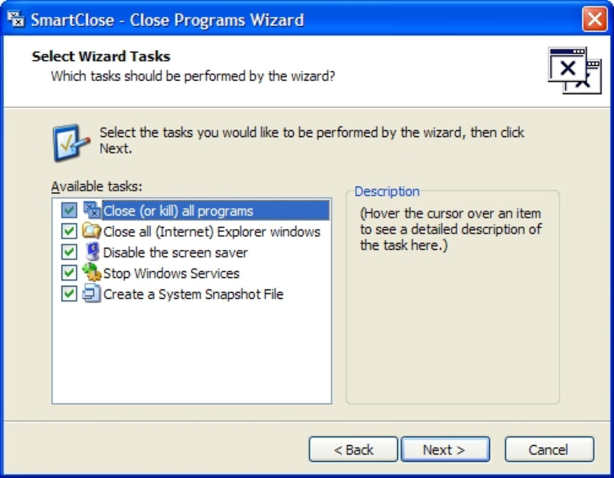Uncheck Close all (Internet) Explorer windows
The width and height of the screenshot is (614, 478).
tap(69, 231)
